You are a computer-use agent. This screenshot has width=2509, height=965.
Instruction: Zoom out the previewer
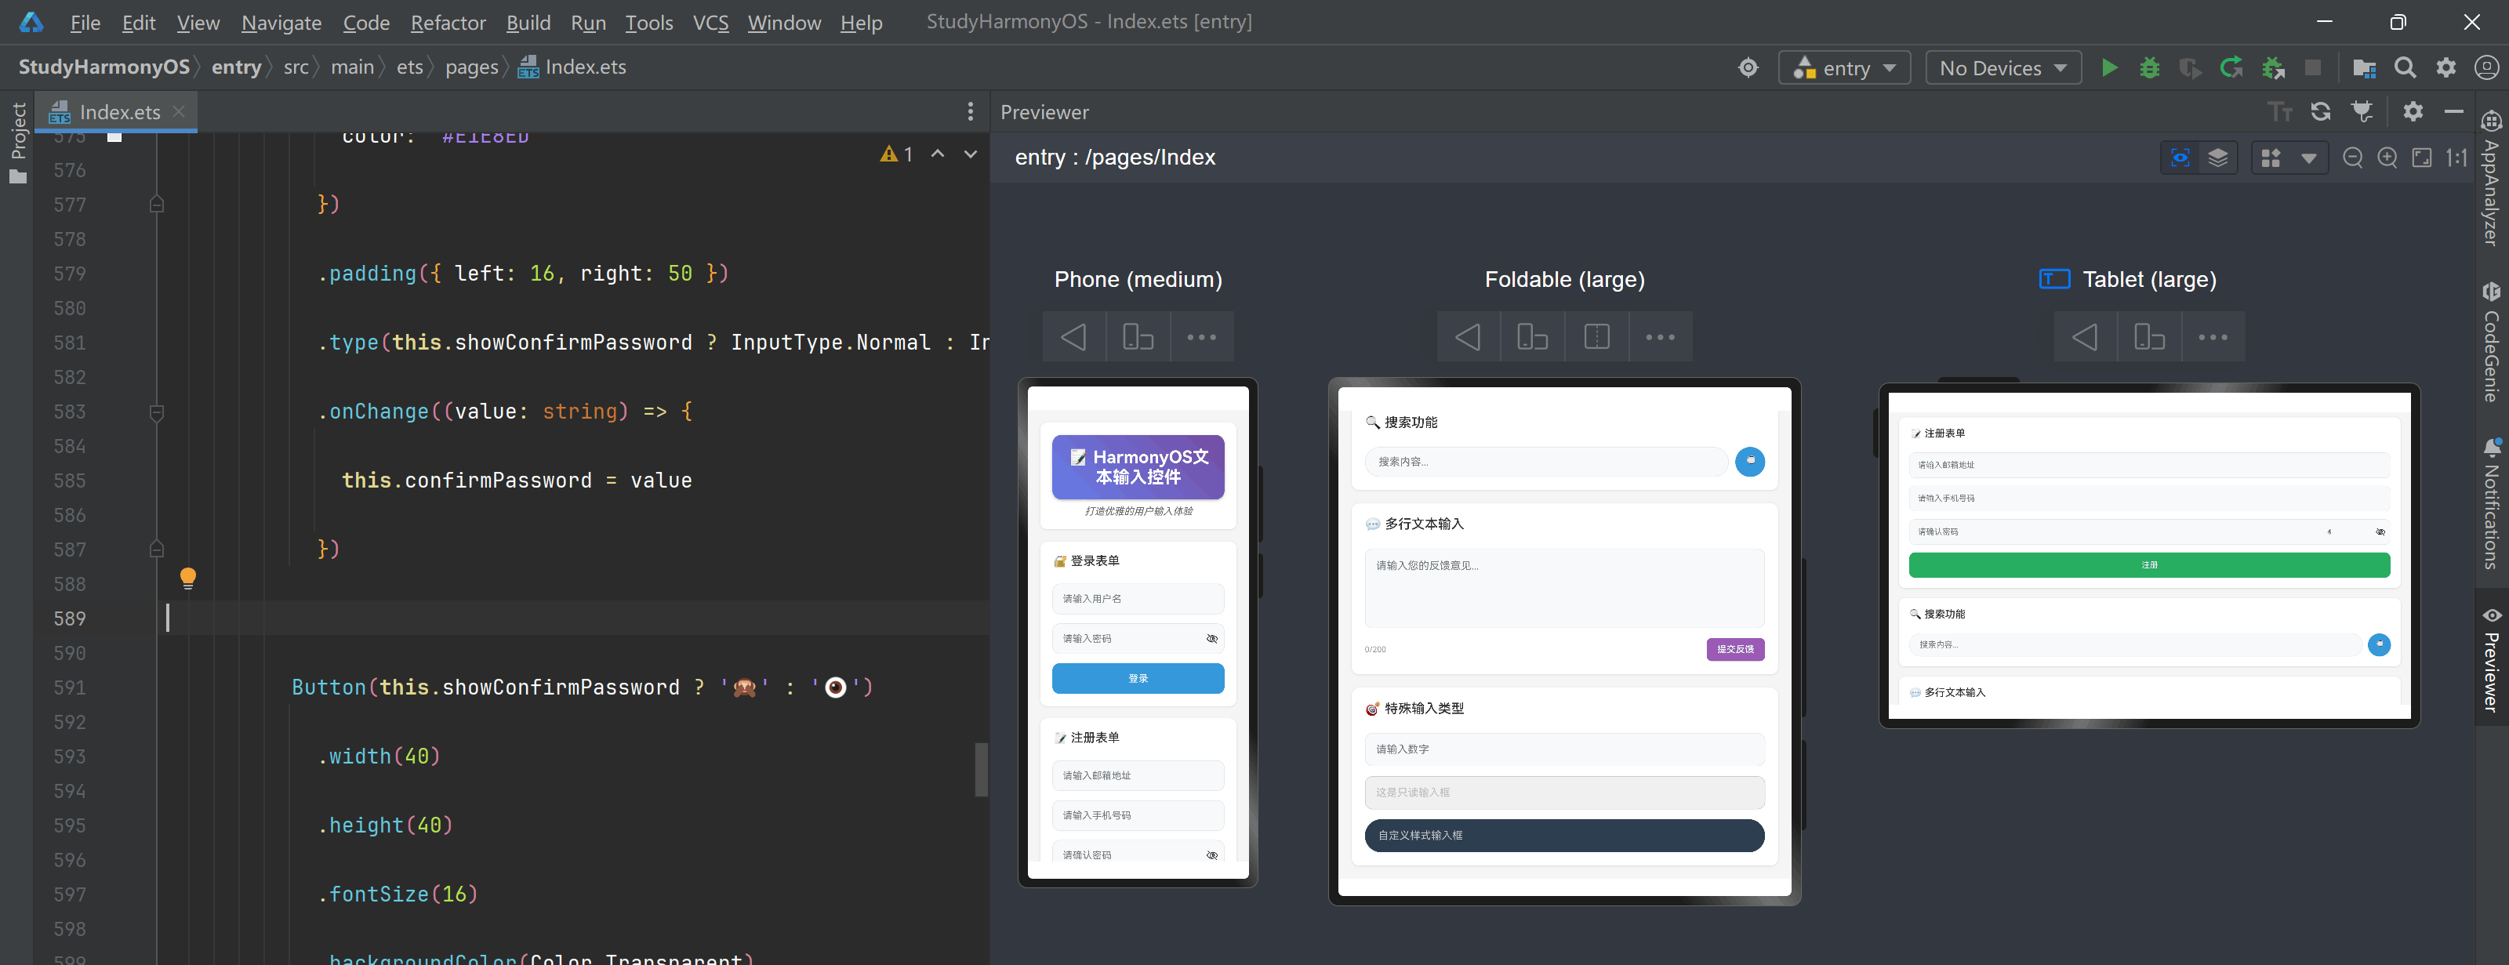tap(2352, 158)
